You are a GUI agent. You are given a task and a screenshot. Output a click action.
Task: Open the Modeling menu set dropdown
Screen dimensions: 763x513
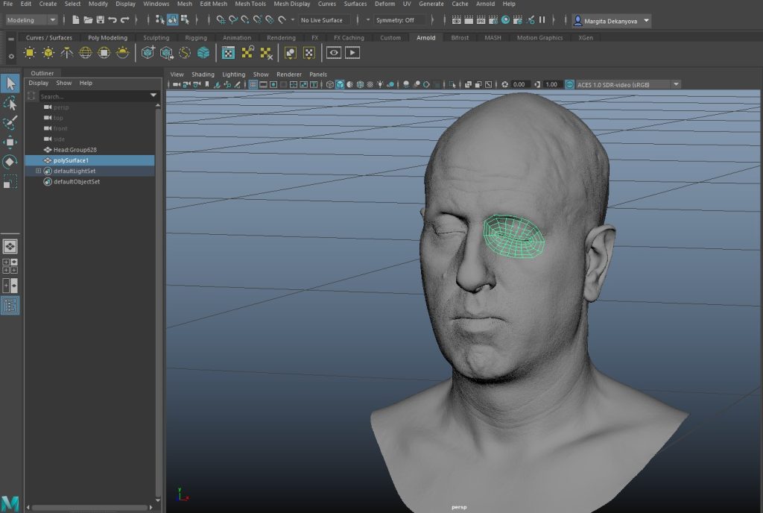pyautogui.click(x=31, y=20)
